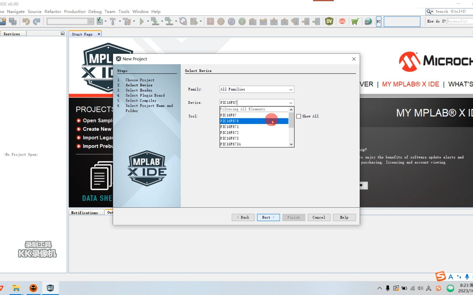This screenshot has height=295, width=473.
Task: Tick the Show All checkbox
Action: 299,116
